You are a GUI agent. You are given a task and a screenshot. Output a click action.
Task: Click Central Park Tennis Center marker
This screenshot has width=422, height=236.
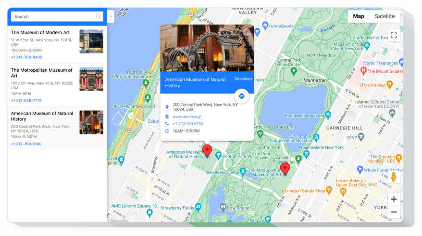point(294,71)
